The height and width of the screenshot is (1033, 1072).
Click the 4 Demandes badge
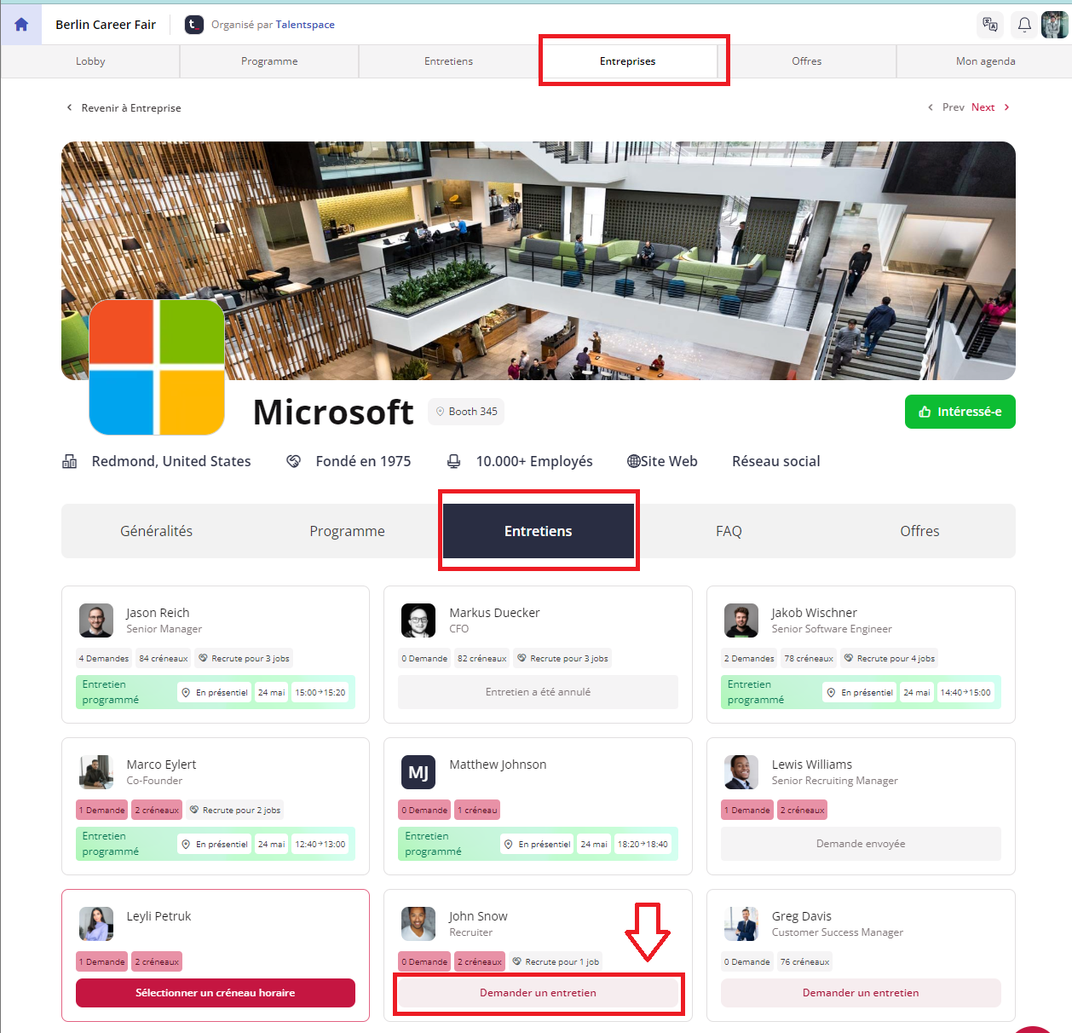tap(104, 658)
